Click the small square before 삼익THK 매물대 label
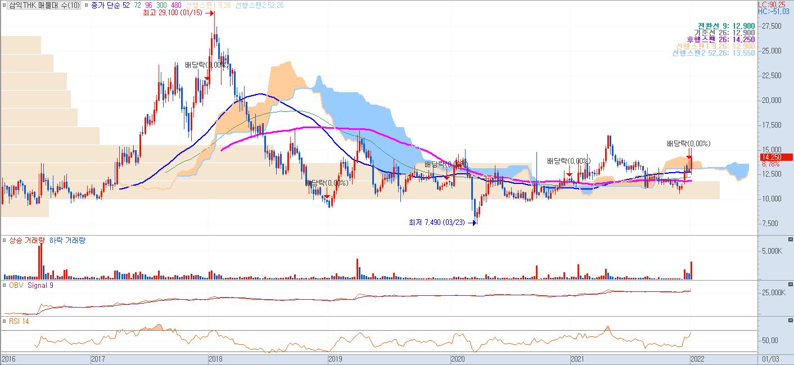This screenshot has width=794, height=365. click(x=4, y=4)
